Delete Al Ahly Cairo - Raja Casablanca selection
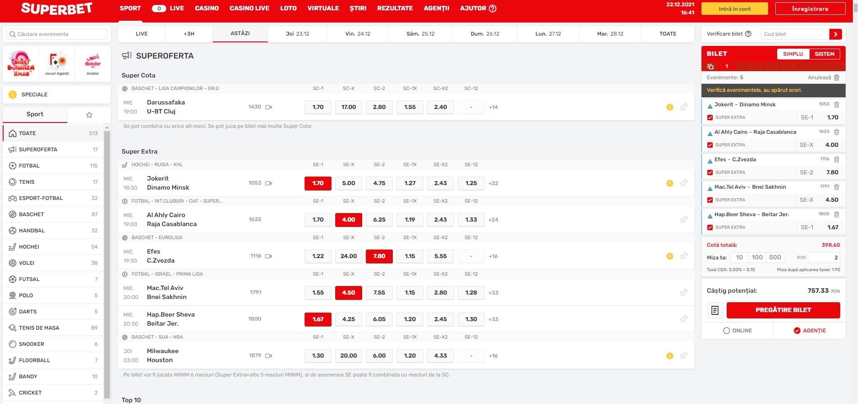This screenshot has height=404, width=865. click(x=837, y=132)
